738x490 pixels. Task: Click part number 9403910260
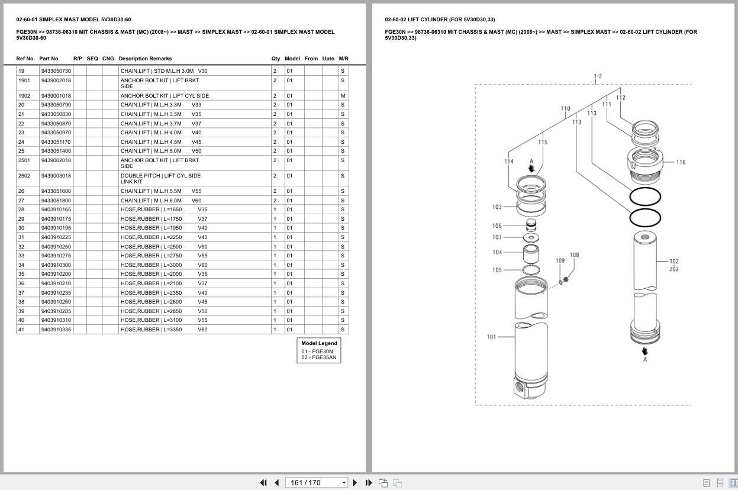coord(56,302)
